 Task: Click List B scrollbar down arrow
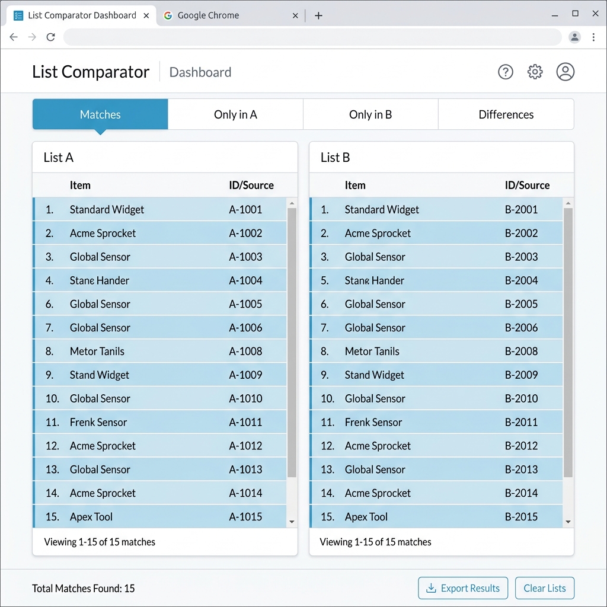point(568,522)
